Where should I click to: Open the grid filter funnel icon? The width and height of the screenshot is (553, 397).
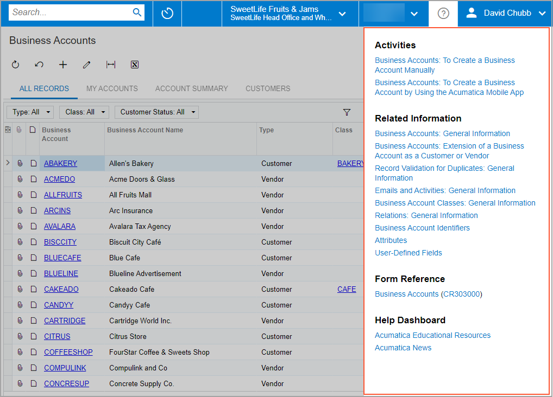[x=347, y=112]
